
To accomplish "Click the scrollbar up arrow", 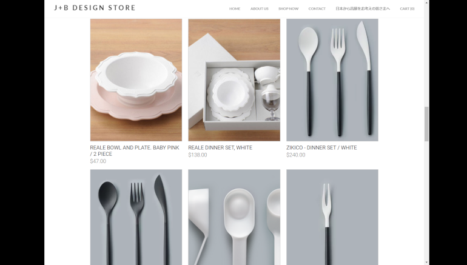I will point(426,3).
